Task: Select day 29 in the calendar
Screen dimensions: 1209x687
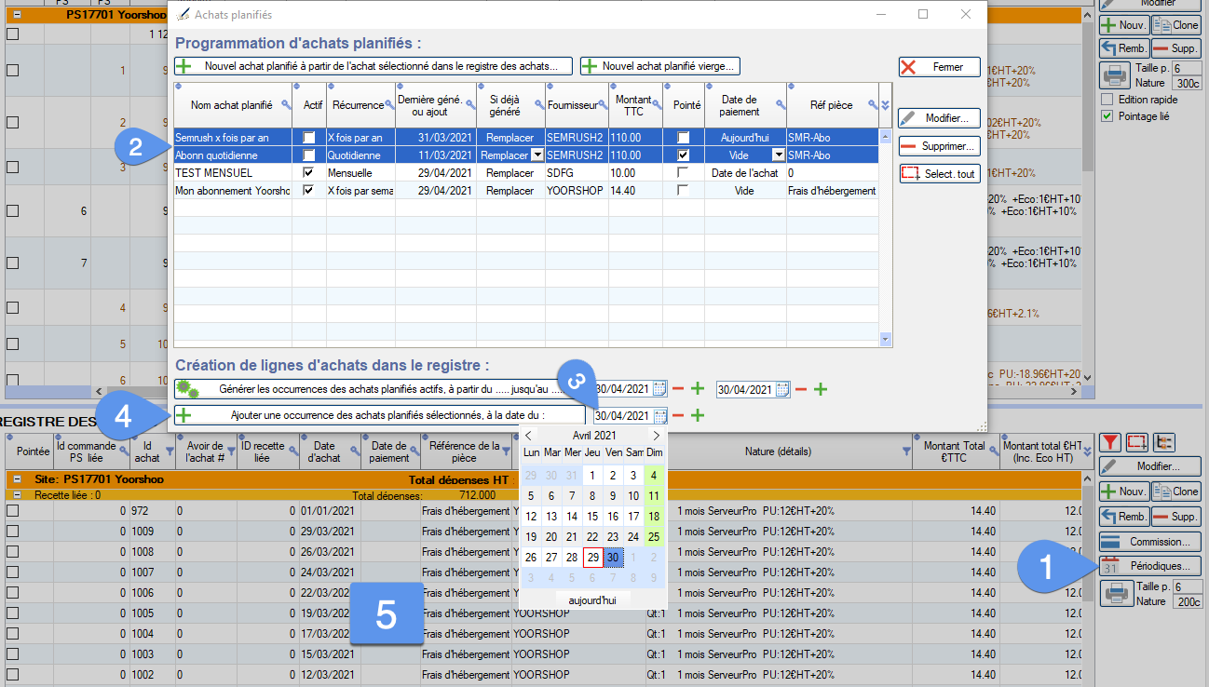Action: (x=592, y=558)
